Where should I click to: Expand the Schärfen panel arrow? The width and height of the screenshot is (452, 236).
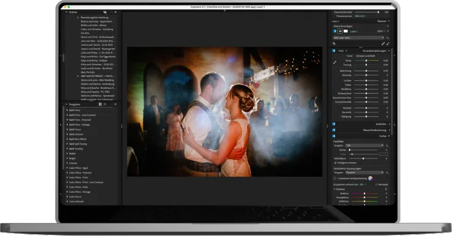click(390, 124)
